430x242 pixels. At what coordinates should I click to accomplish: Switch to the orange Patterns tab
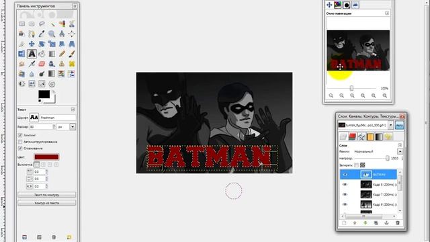tap(370, 136)
